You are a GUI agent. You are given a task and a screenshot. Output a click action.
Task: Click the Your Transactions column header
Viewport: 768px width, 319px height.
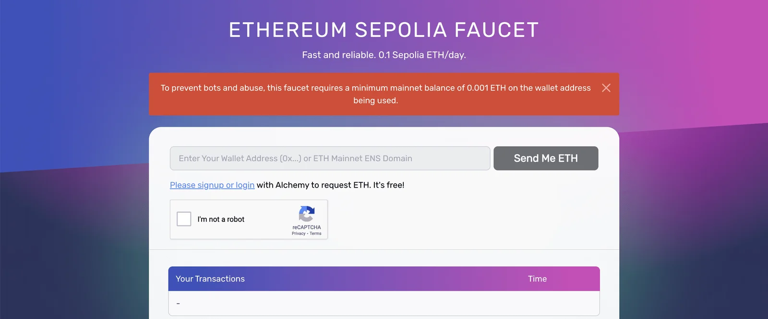210,279
